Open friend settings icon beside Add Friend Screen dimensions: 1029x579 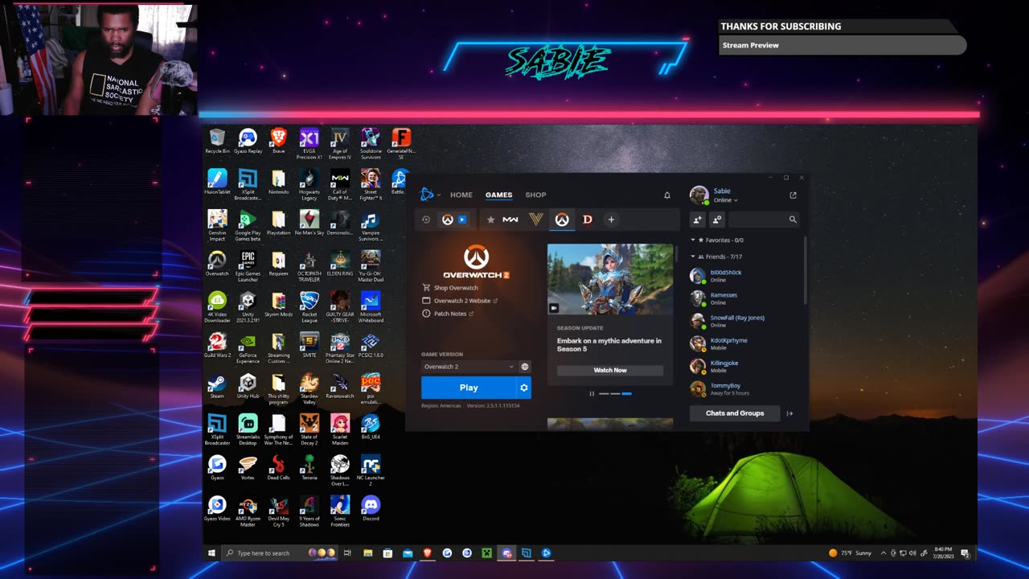716,220
